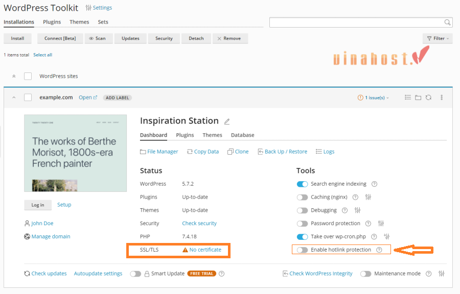The image size is (460, 294).
Task: Switch to the top Themes tab
Action: [x=79, y=22]
